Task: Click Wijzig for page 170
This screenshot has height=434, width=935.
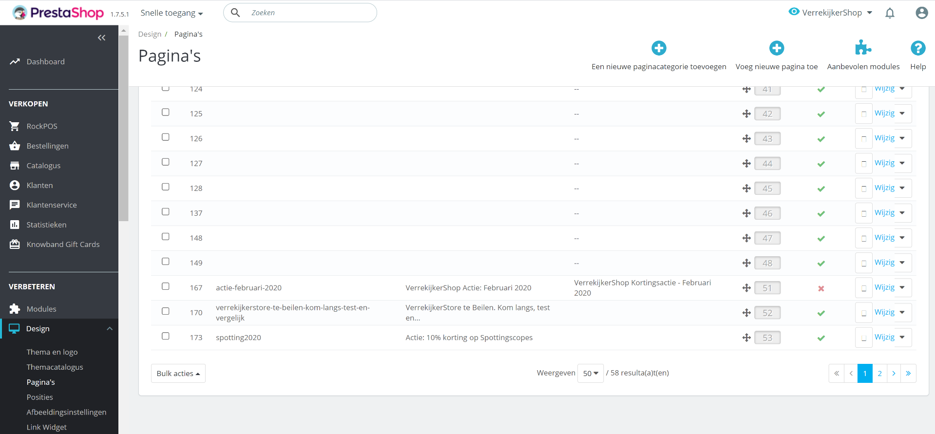Action: 884,312
